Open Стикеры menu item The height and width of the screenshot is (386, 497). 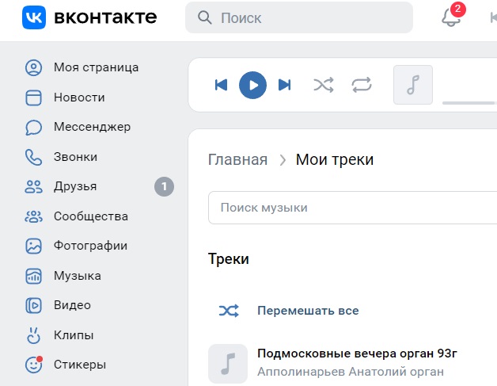coord(80,365)
